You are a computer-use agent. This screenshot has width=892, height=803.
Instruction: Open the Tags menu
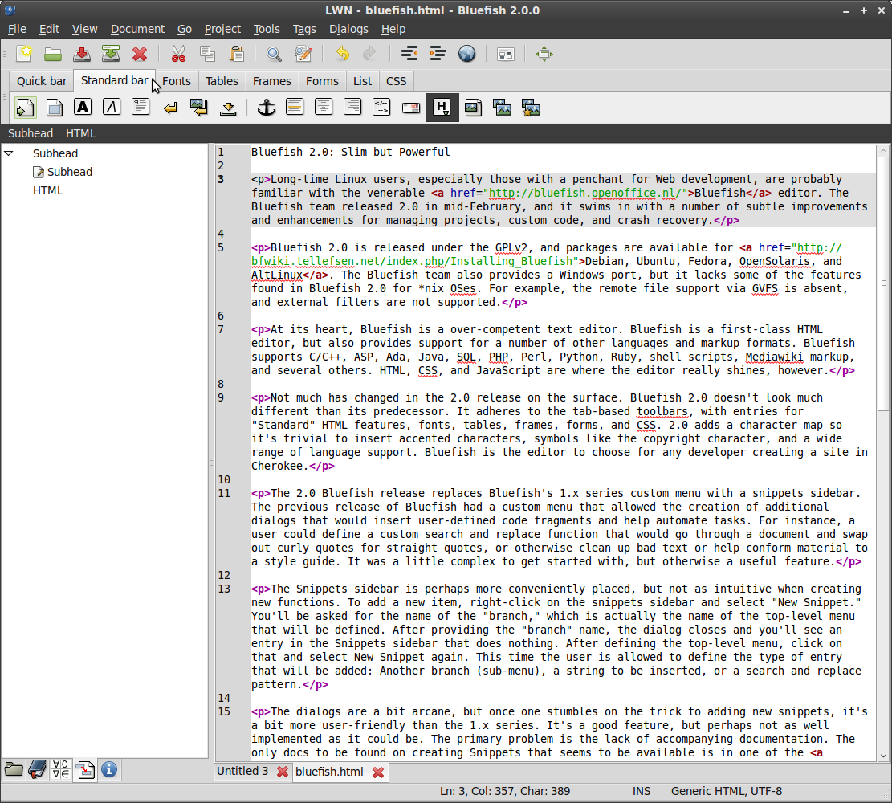pyautogui.click(x=304, y=29)
